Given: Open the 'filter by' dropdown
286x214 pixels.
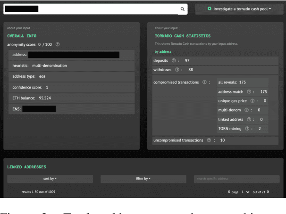Looking at the screenshot, I should pos(142,179).
